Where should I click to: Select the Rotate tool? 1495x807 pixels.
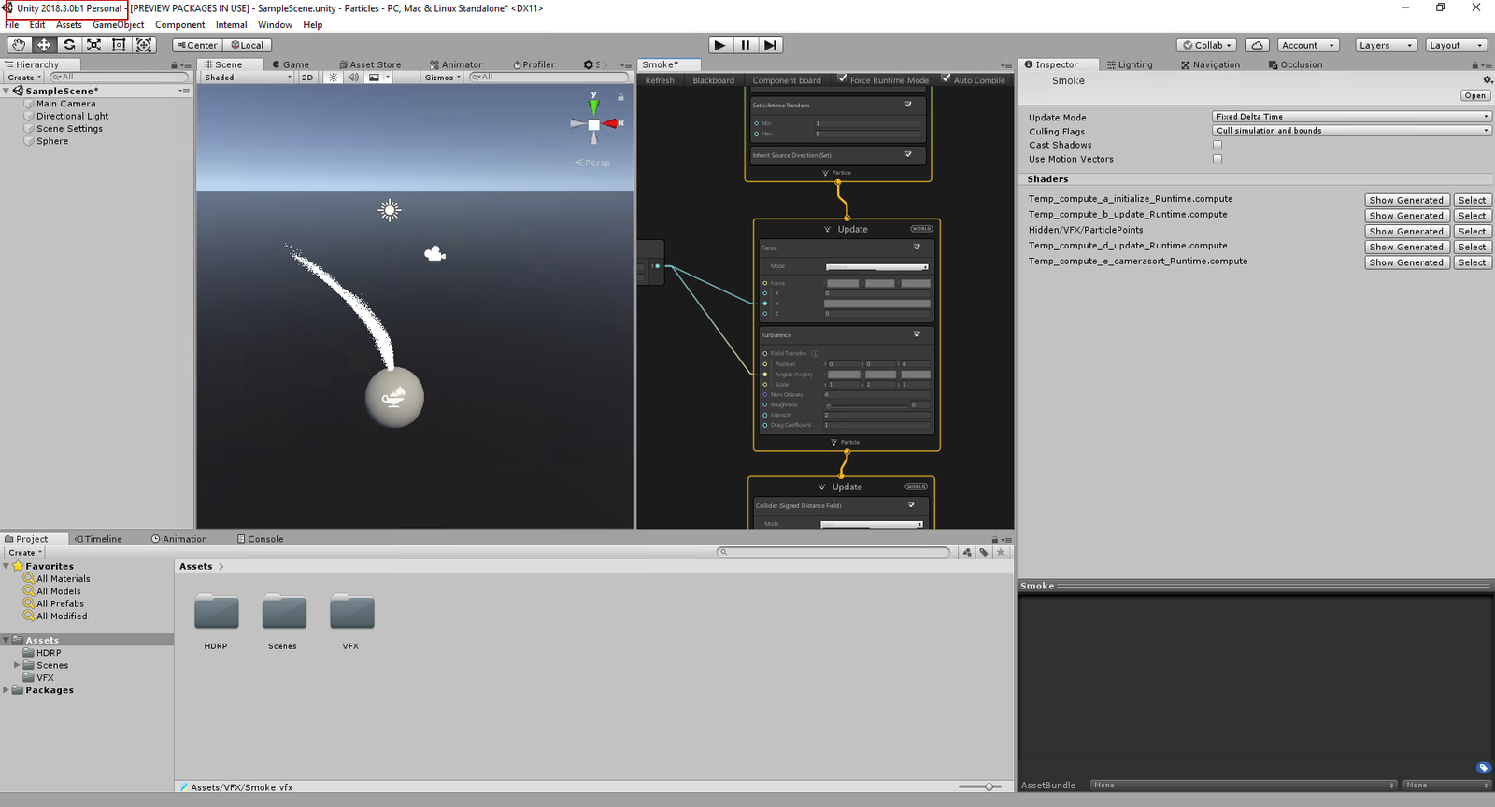[x=69, y=45]
